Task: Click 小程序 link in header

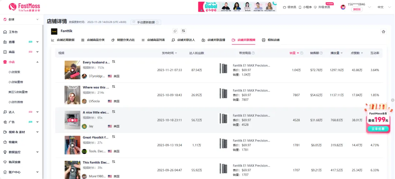Action: tap(305, 7)
